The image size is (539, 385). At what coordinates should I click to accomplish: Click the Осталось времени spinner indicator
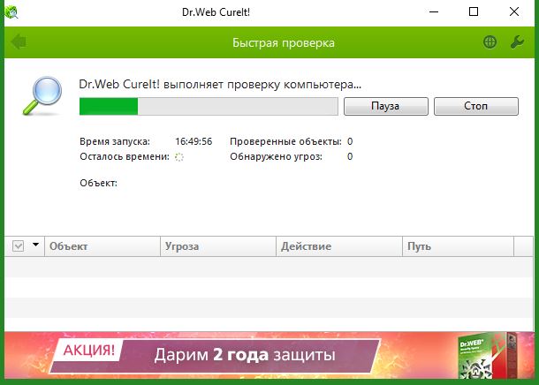179,157
